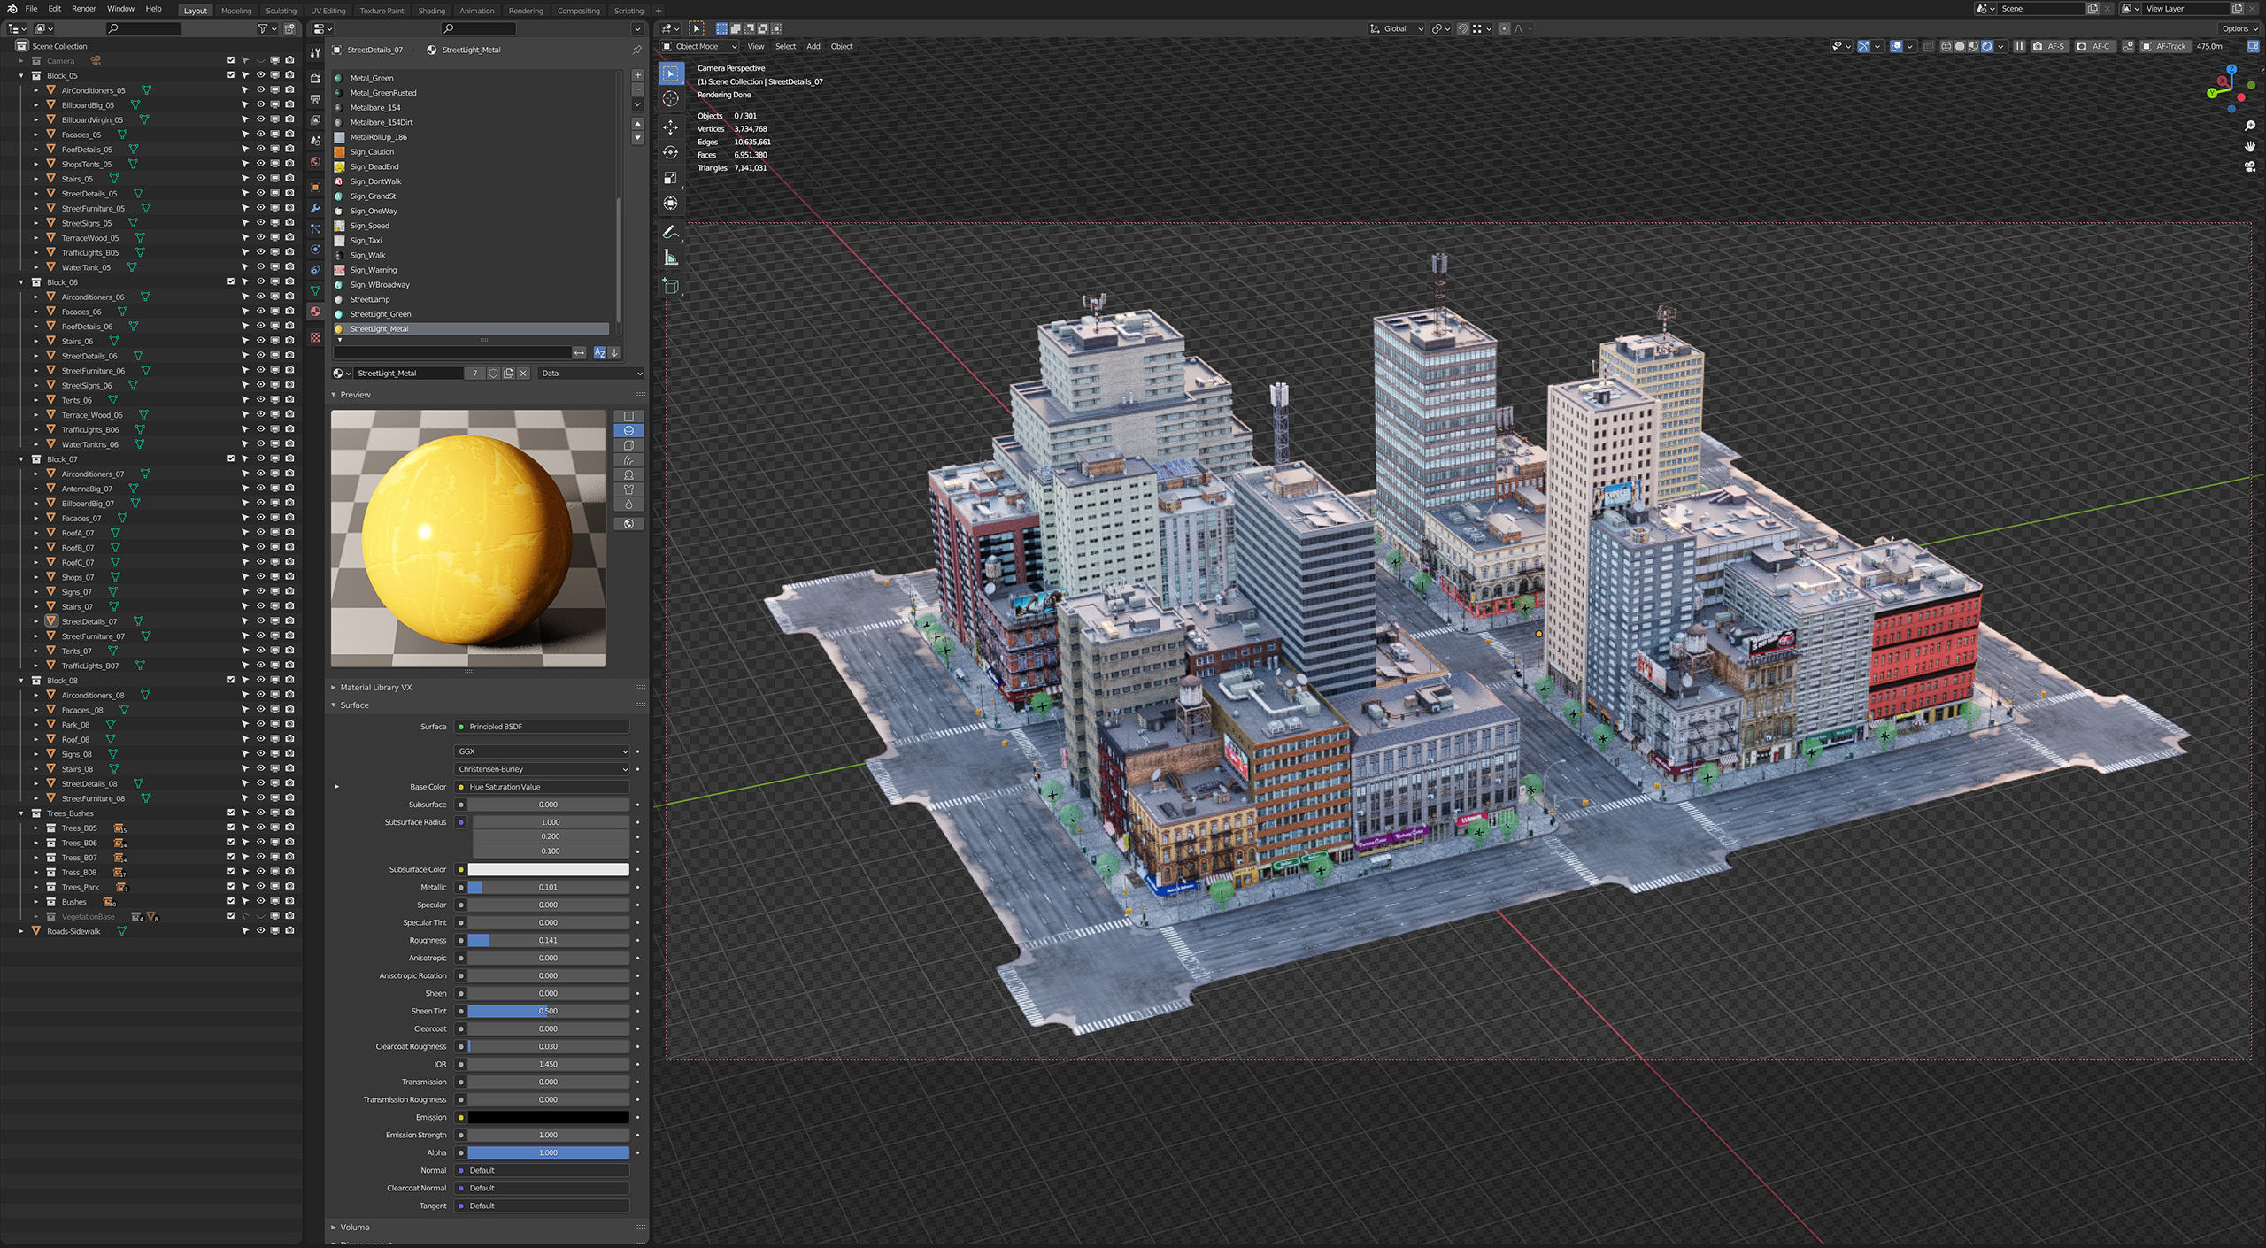The height and width of the screenshot is (1248, 2266).
Task: Open the Render menu
Action: [x=84, y=9]
